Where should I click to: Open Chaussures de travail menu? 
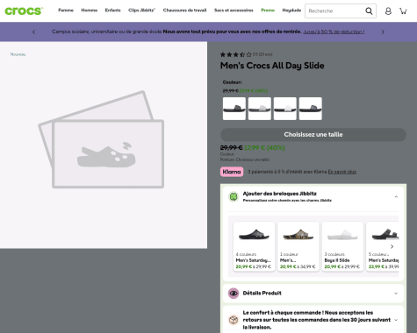tap(184, 11)
